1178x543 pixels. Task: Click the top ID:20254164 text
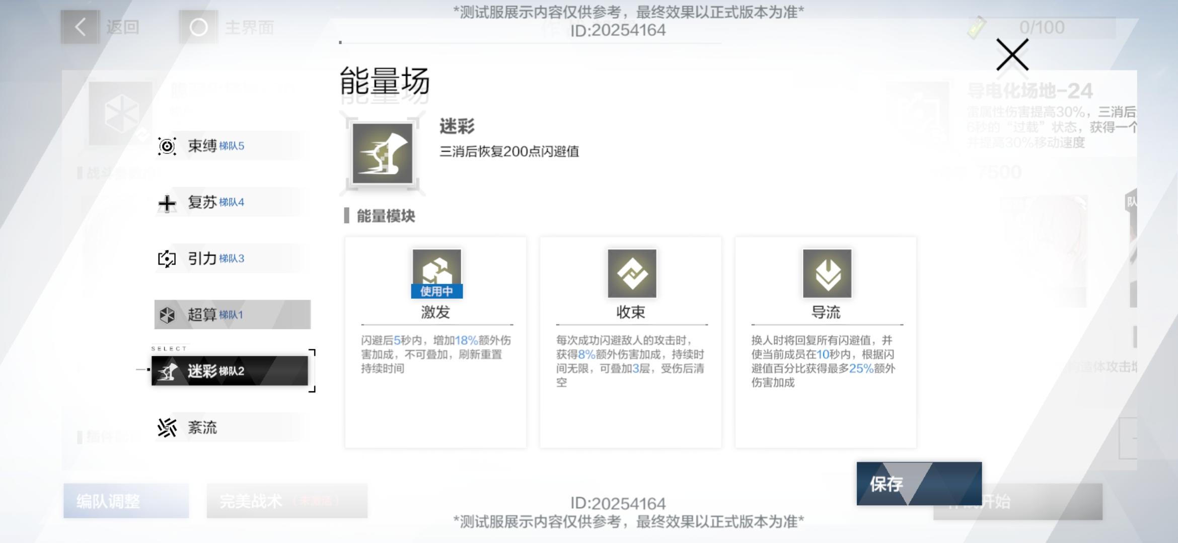click(618, 30)
